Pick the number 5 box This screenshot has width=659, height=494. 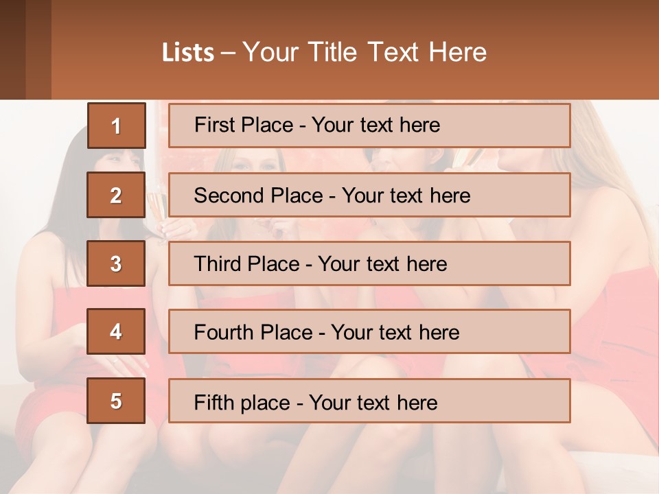click(116, 401)
